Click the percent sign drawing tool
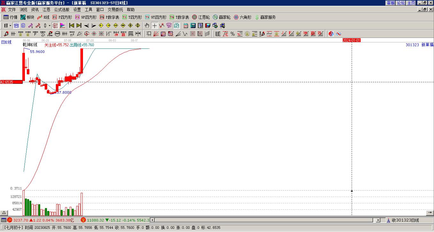434x232 pixels. pyautogui.click(x=233, y=34)
